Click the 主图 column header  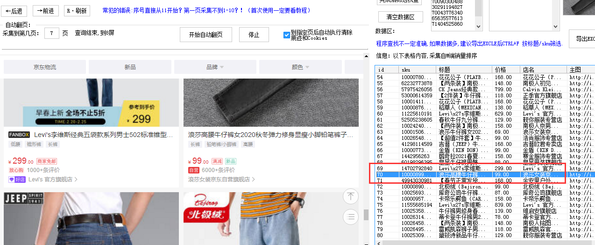tap(581, 69)
